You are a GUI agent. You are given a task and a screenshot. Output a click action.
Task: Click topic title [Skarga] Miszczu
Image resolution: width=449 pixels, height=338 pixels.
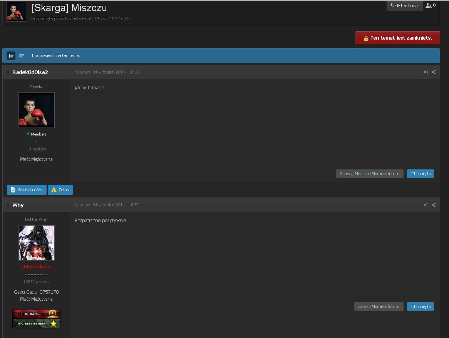[69, 8]
